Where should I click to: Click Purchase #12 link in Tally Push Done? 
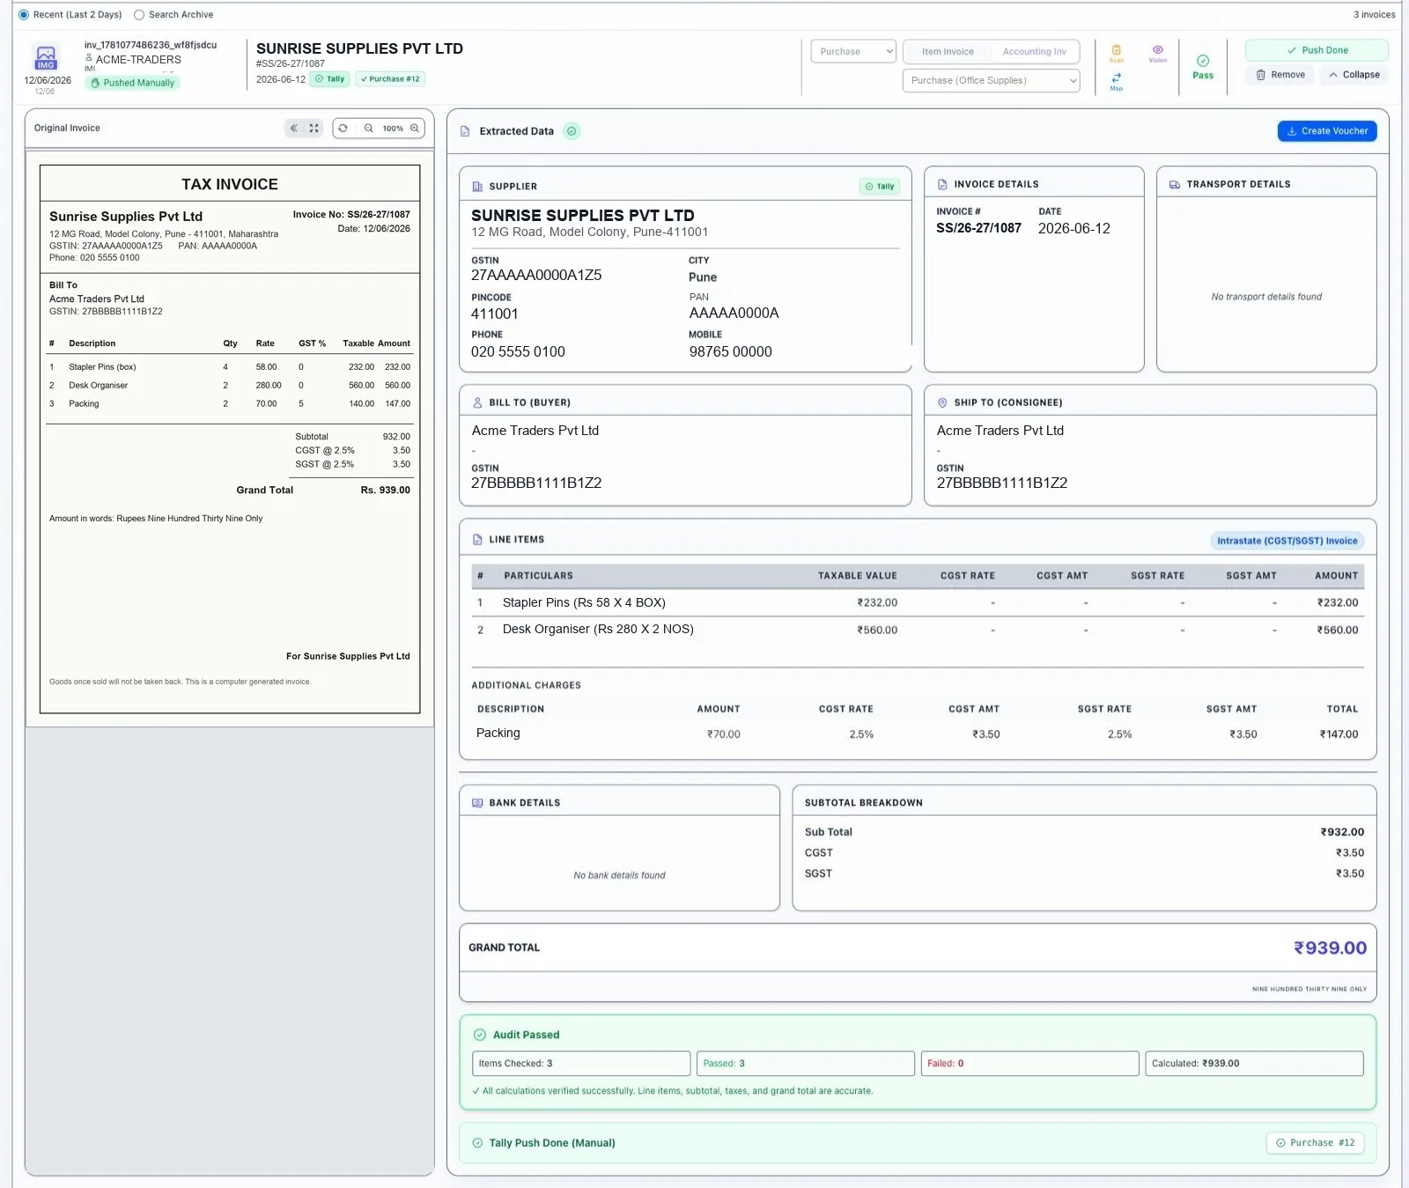[1315, 1143]
